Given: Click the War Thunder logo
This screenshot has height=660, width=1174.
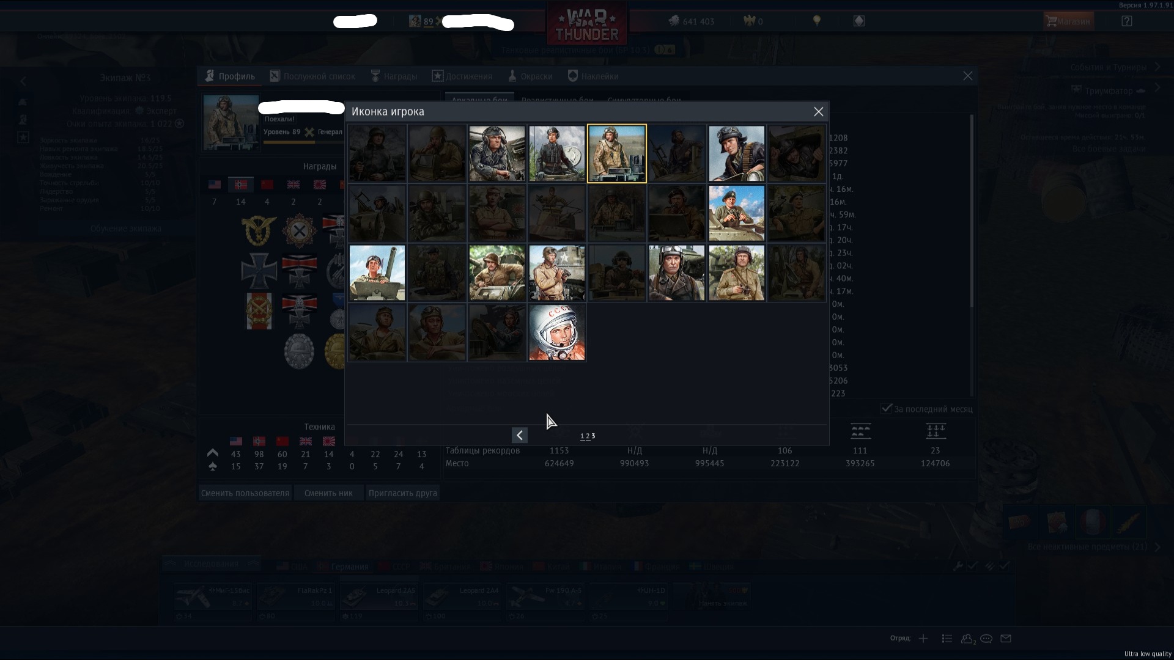Looking at the screenshot, I should 586,25.
